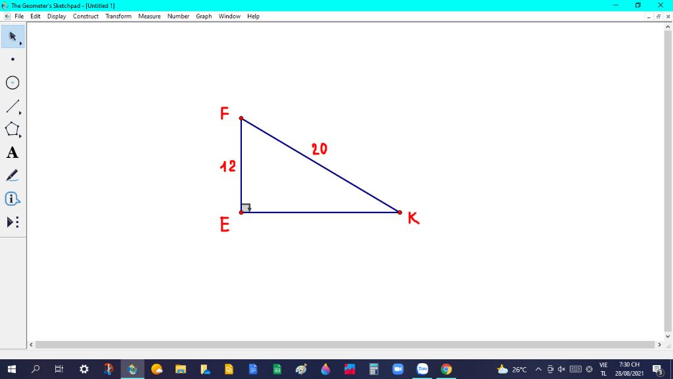673x379 pixels.
Task: Click the red letter E label
Action: pyautogui.click(x=225, y=224)
